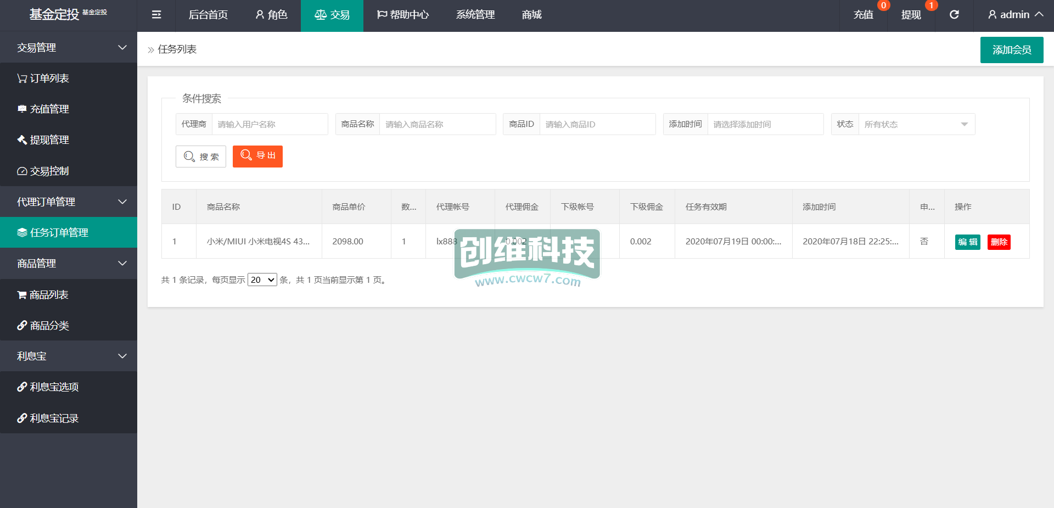Click the orange 导出 export button
Viewport: 1054px width, 508px height.
coord(257,156)
